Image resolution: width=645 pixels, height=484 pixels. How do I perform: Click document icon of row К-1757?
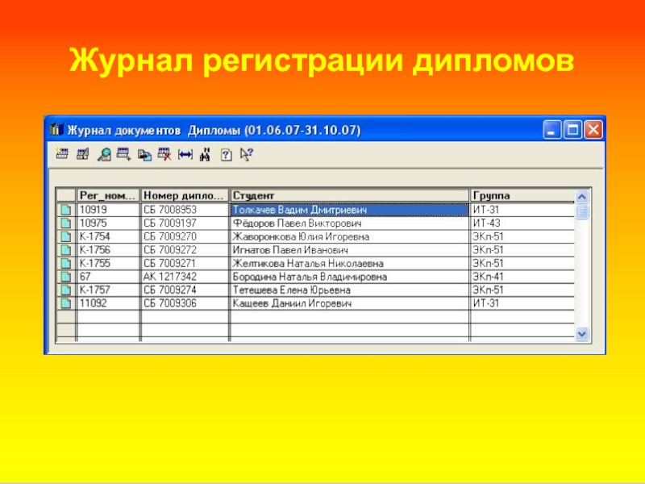coord(65,290)
